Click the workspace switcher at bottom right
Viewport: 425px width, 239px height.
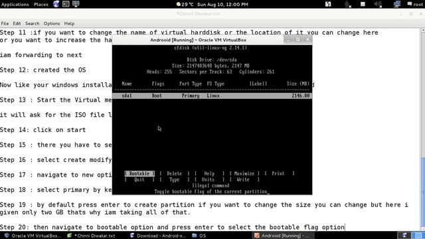point(411,236)
